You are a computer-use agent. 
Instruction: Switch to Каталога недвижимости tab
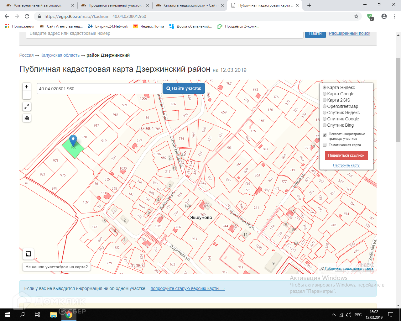click(x=190, y=5)
